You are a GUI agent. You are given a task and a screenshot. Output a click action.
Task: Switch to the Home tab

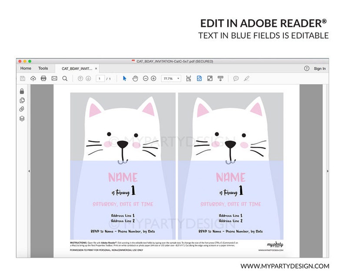point(26,68)
